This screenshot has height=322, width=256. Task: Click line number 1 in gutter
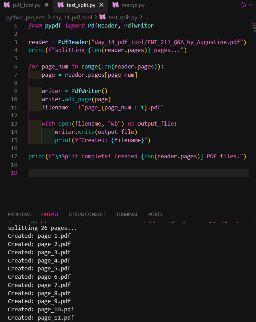(16, 26)
